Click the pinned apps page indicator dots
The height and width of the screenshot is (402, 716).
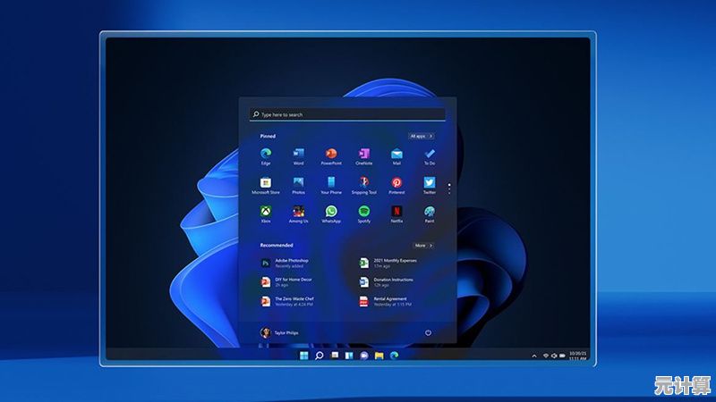pyautogui.click(x=449, y=188)
